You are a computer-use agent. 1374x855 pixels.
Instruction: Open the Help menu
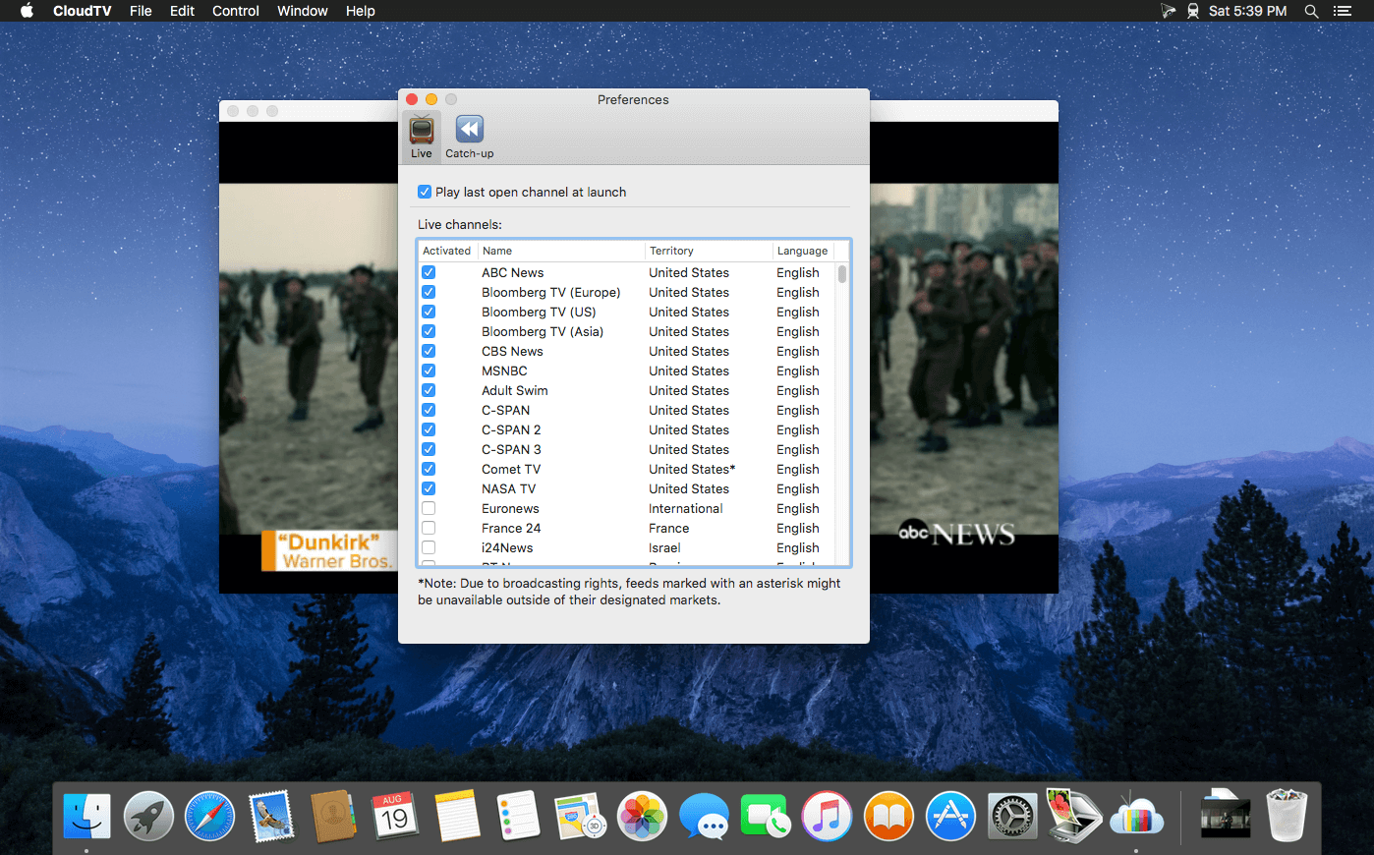tap(361, 11)
